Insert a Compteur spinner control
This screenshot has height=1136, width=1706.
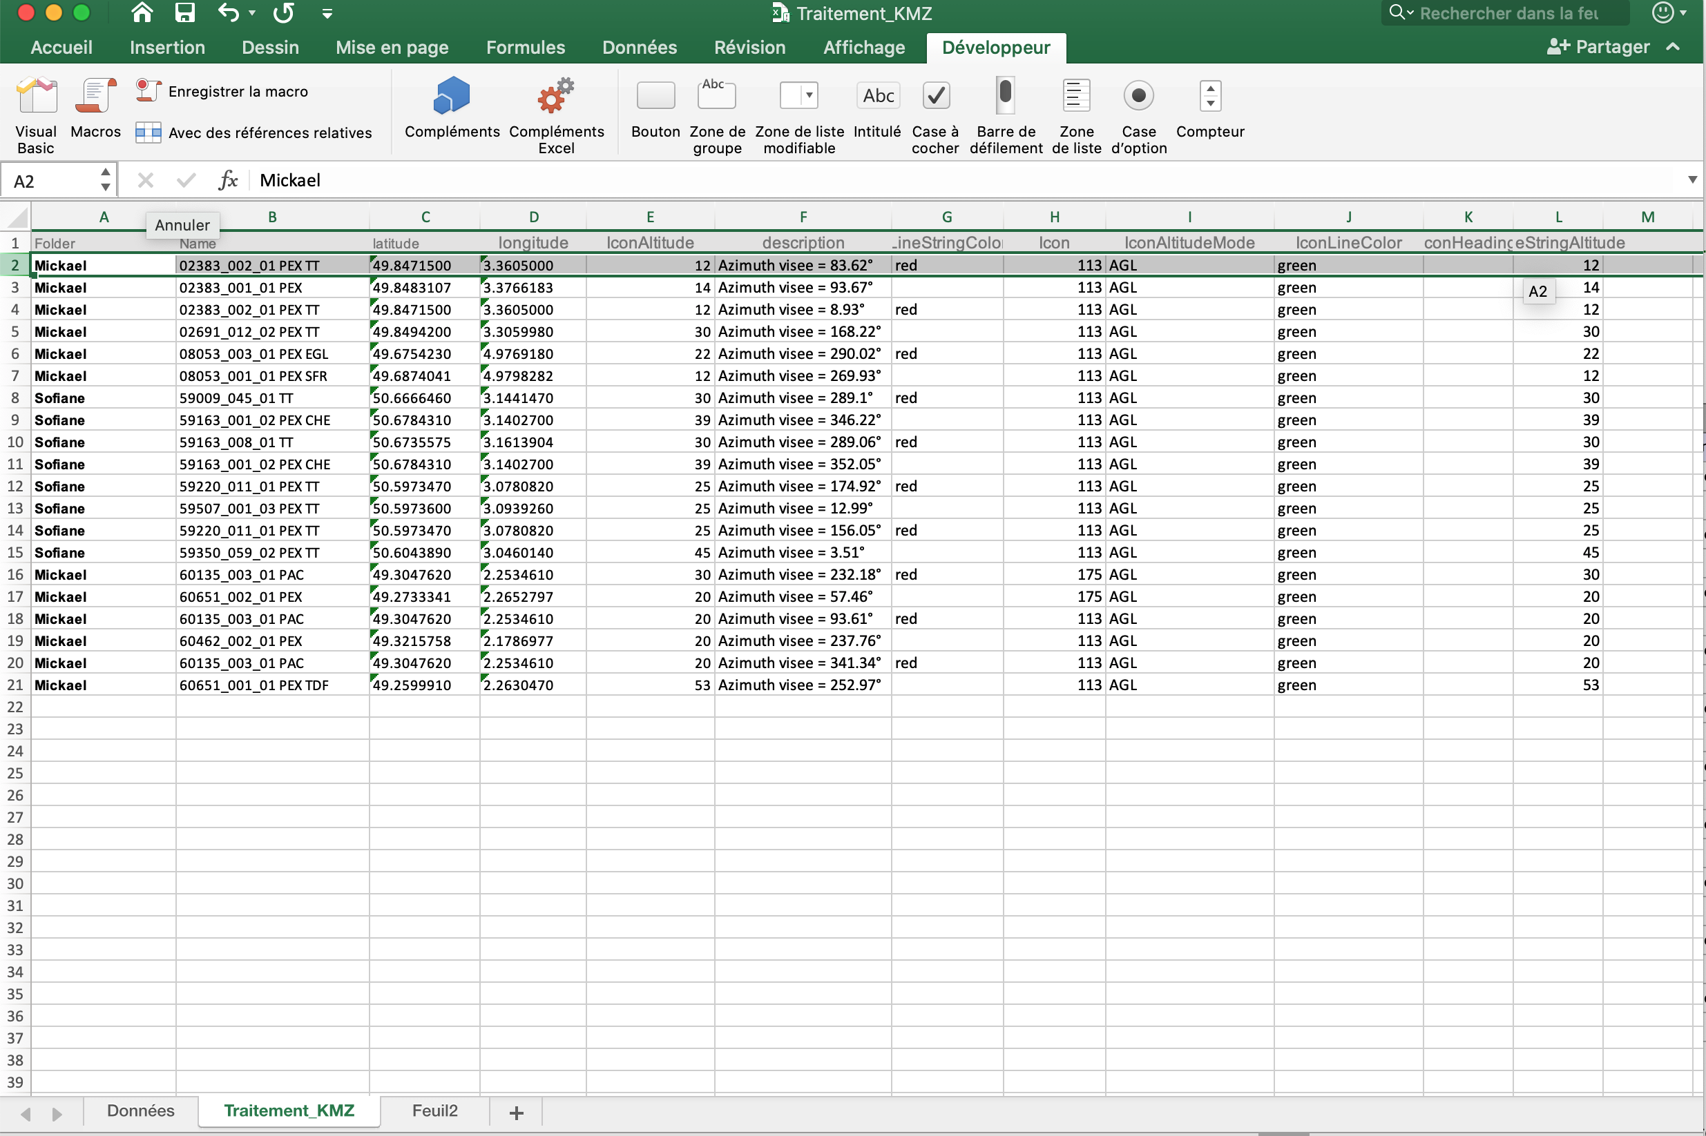[x=1209, y=107]
